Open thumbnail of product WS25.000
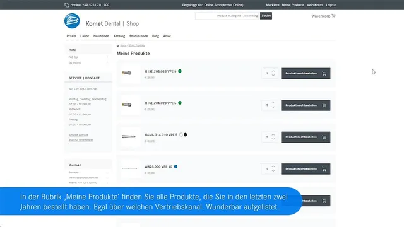 click(x=130, y=168)
